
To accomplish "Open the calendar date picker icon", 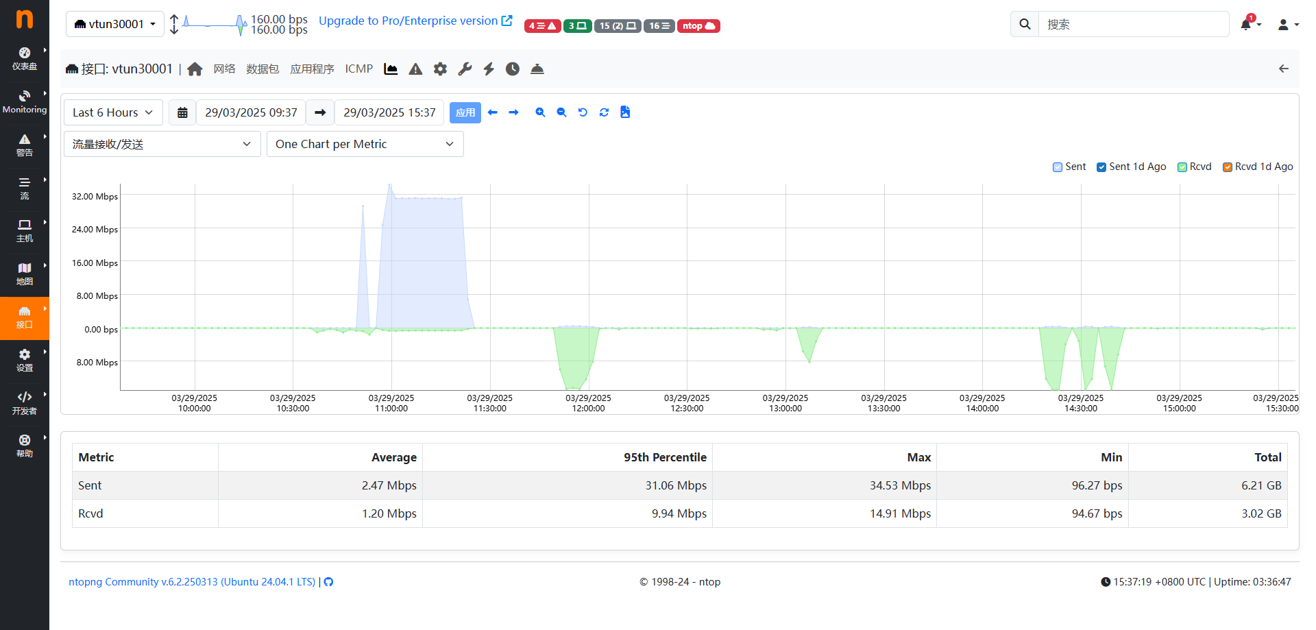I will click(182, 112).
